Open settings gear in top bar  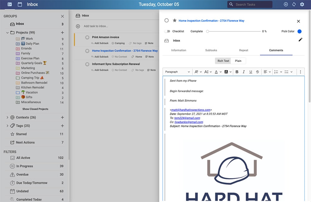(x=302, y=4)
